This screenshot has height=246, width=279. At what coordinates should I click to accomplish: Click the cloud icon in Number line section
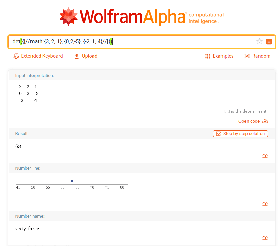point(265,204)
